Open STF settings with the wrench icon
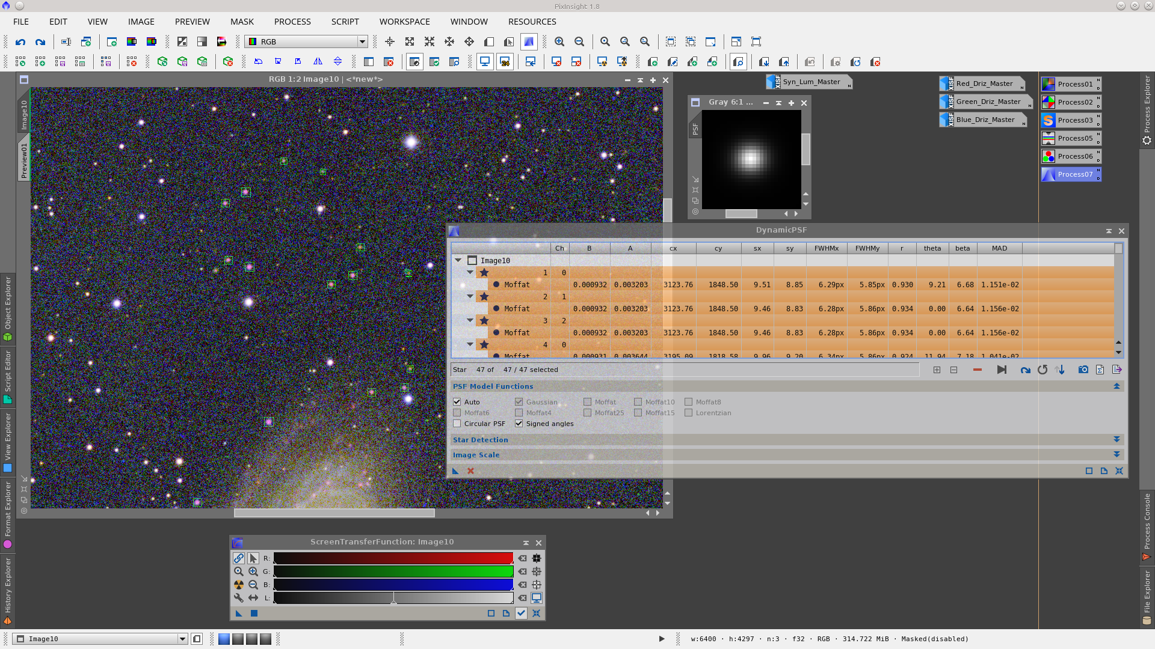1155x649 pixels. 239,598
